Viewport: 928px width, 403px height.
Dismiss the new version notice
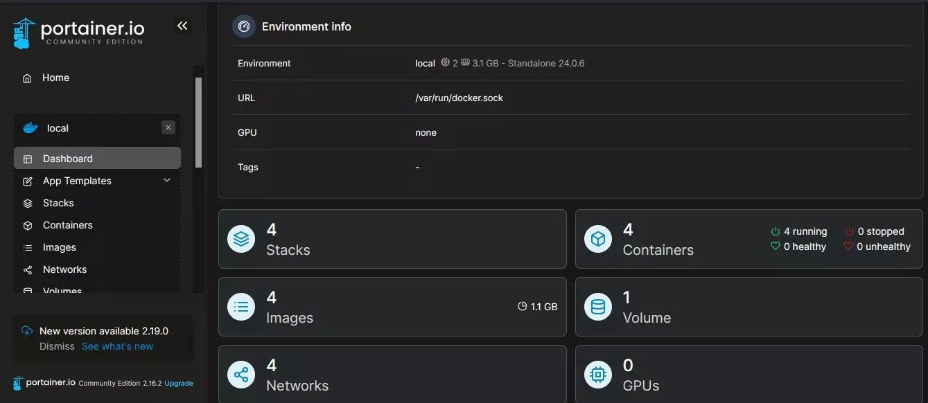pos(57,346)
